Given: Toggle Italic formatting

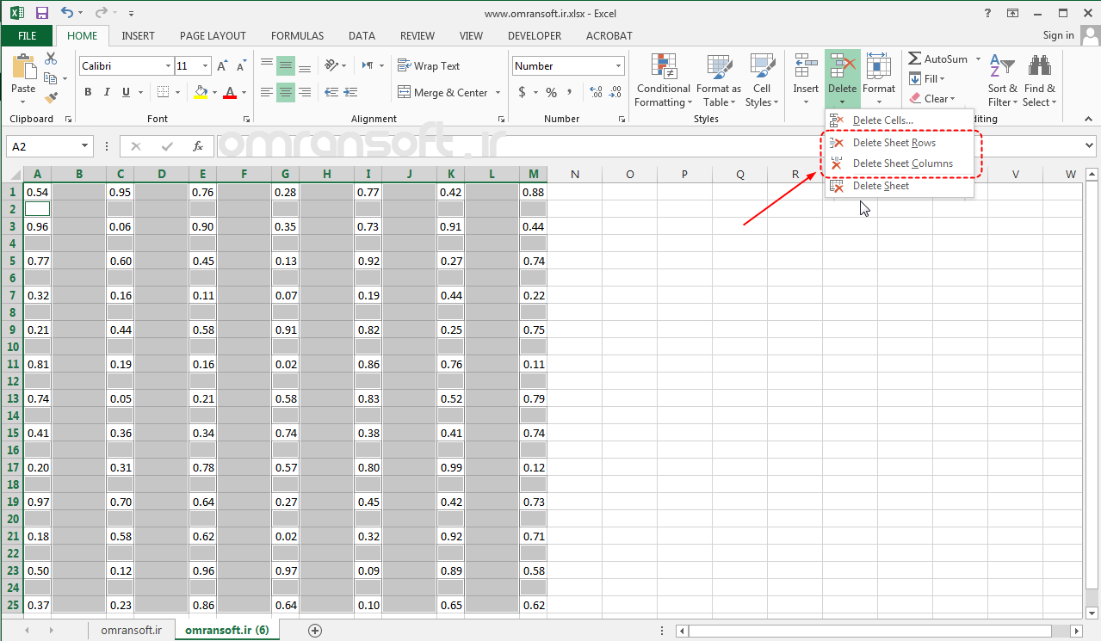Looking at the screenshot, I should pos(107,92).
